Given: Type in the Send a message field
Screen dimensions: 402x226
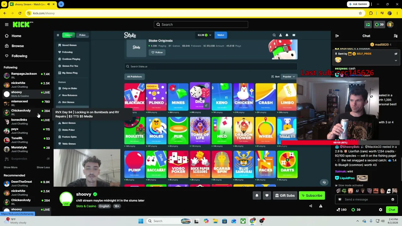Looking at the screenshot, I should pyautogui.click(x=366, y=199).
